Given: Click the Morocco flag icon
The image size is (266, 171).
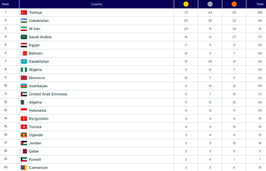Looking at the screenshot, I should pos(24,78).
